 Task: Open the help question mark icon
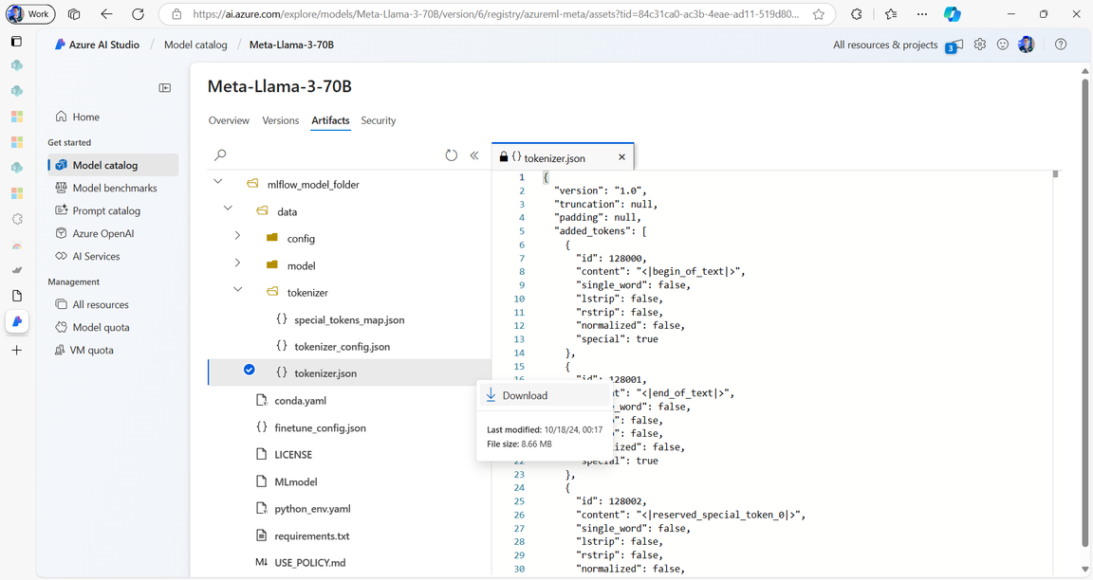pyautogui.click(x=1060, y=45)
